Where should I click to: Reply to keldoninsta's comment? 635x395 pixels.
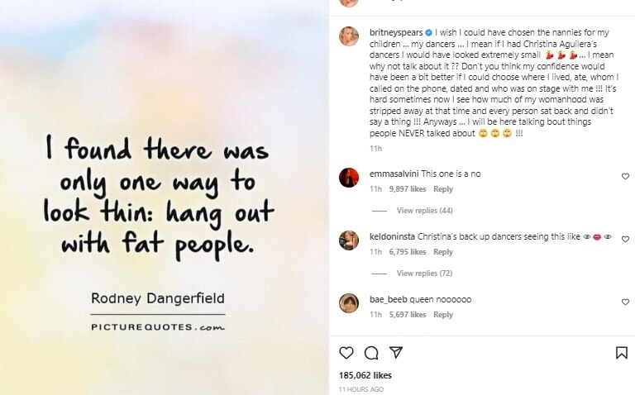[x=443, y=252]
